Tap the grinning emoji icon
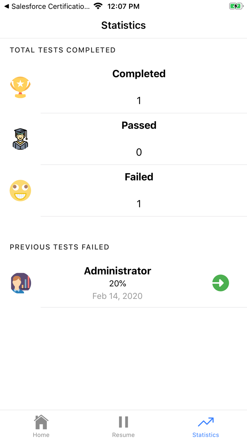Image resolution: width=247 pixels, height=440 pixels. coord(20,191)
